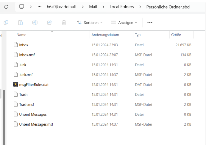The height and width of the screenshot is (145, 206).
Task: Select the Unsent Messages file
Action: coord(33,115)
